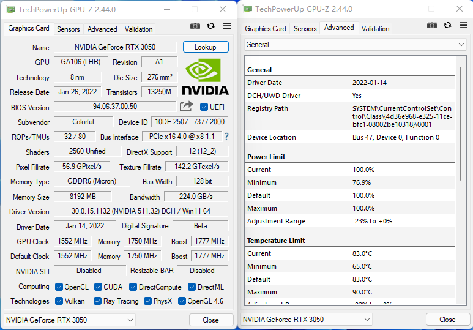Open the General category dropdown
The image size is (473, 330).
[355, 45]
